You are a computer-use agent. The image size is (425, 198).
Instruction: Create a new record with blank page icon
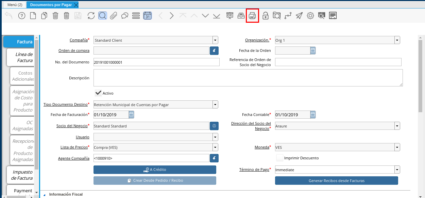(33, 16)
